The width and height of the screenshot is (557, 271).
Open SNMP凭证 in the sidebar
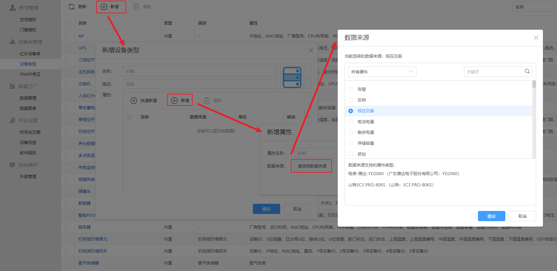click(x=30, y=74)
